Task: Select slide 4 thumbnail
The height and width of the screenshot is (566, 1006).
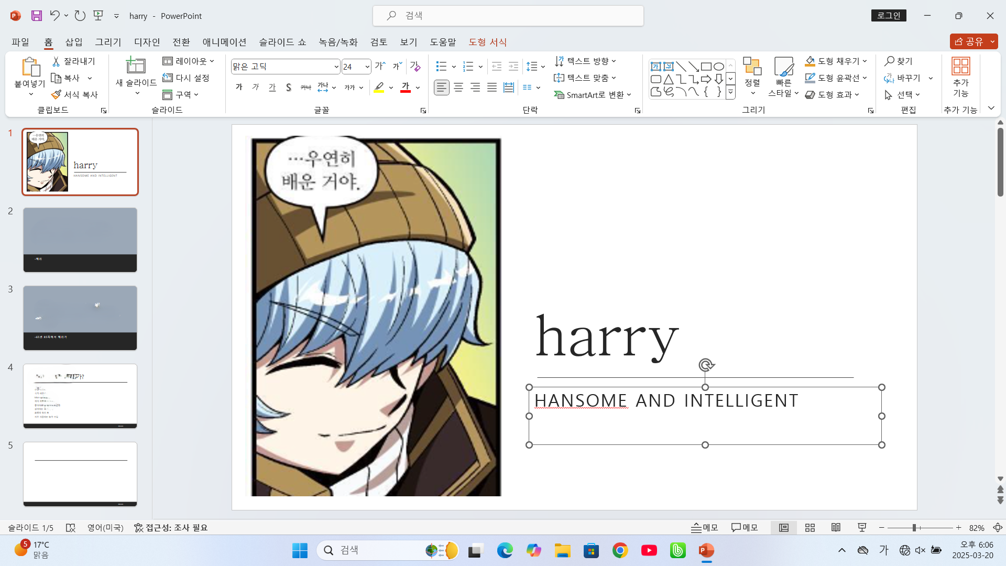Action: 80,396
